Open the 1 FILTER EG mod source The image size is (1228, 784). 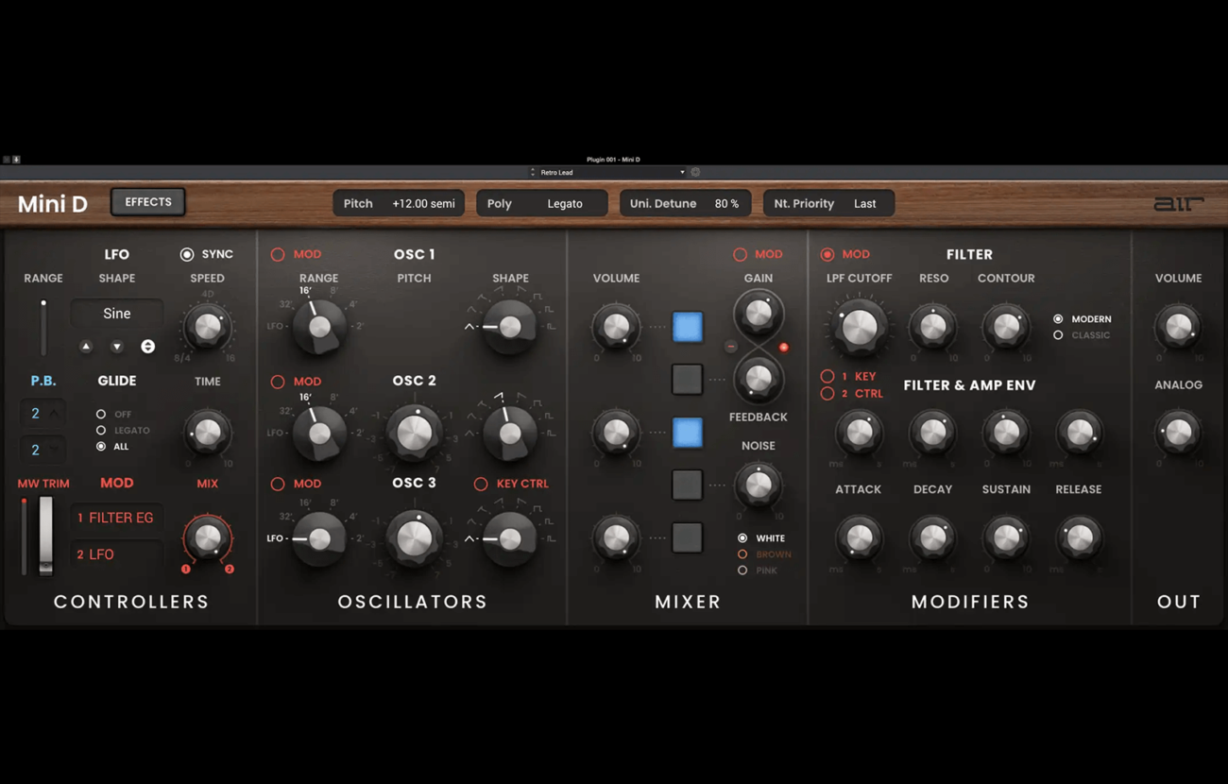tap(115, 518)
